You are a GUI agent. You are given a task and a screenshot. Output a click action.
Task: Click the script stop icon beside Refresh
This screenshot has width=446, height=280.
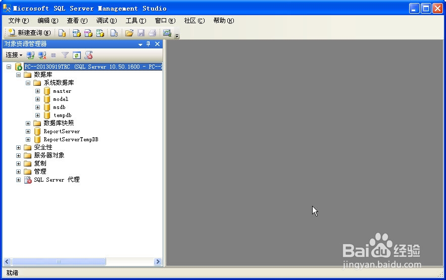coord(89,55)
